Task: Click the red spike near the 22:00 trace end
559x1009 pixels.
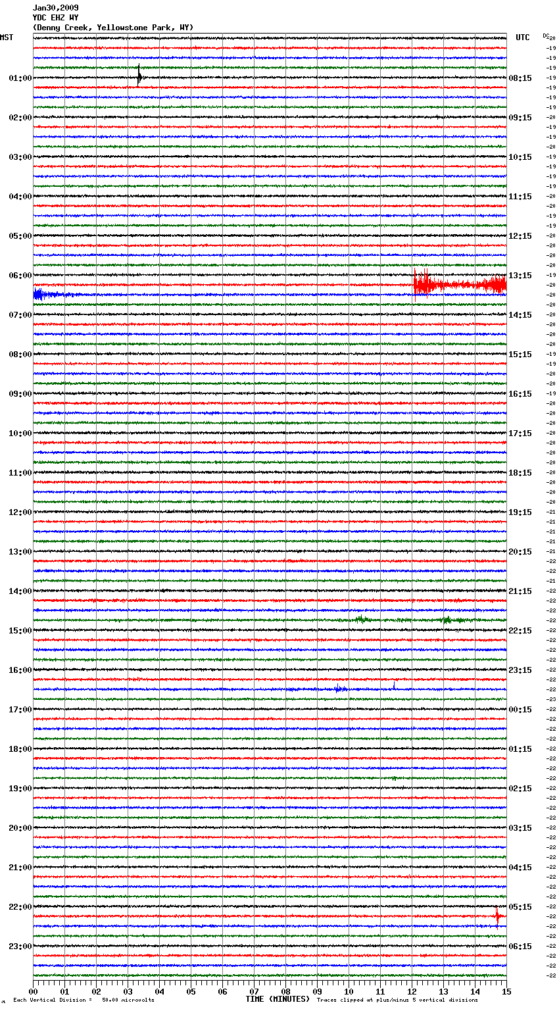Action: (497, 916)
